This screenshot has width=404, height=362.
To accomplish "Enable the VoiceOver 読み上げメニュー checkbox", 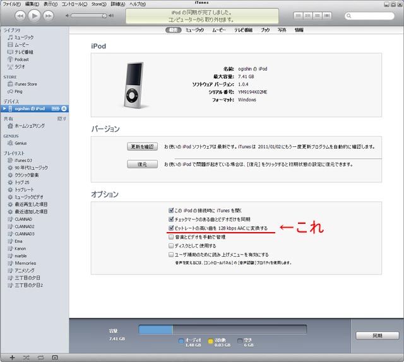I will click(171, 254).
